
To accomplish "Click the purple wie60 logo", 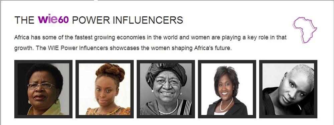I will 53,20.
